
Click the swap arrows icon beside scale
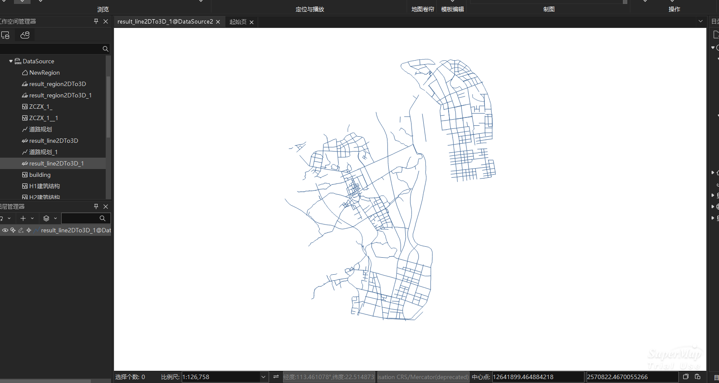[276, 377]
